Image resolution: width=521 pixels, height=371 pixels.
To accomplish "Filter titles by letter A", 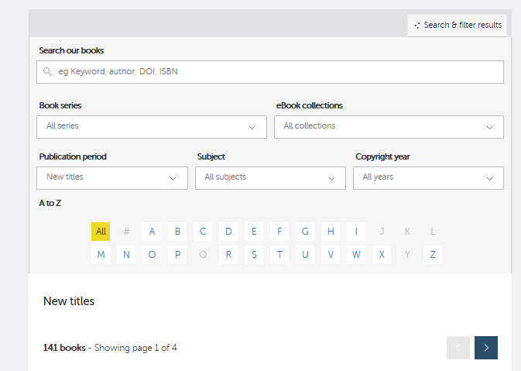I will click(152, 232).
